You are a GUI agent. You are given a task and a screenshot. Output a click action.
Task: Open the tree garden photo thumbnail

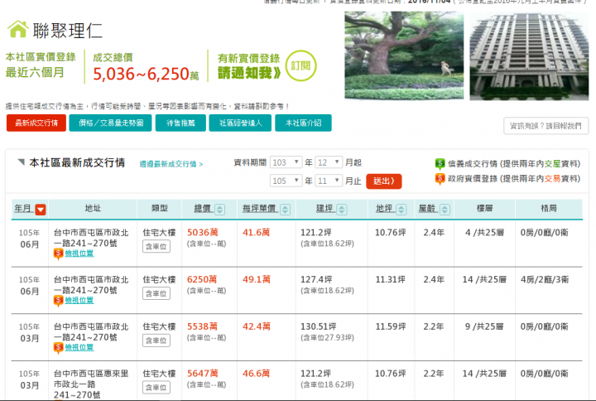click(x=404, y=56)
